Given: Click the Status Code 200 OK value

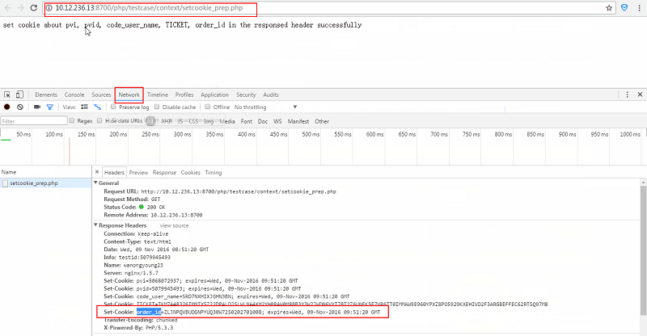Looking at the screenshot, I should pos(156,207).
